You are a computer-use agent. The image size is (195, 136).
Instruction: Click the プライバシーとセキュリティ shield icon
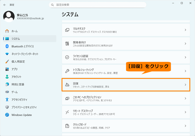pos(7,107)
